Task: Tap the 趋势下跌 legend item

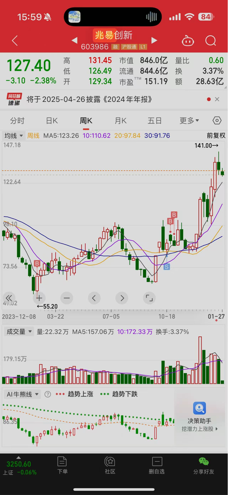Action: click(x=119, y=394)
